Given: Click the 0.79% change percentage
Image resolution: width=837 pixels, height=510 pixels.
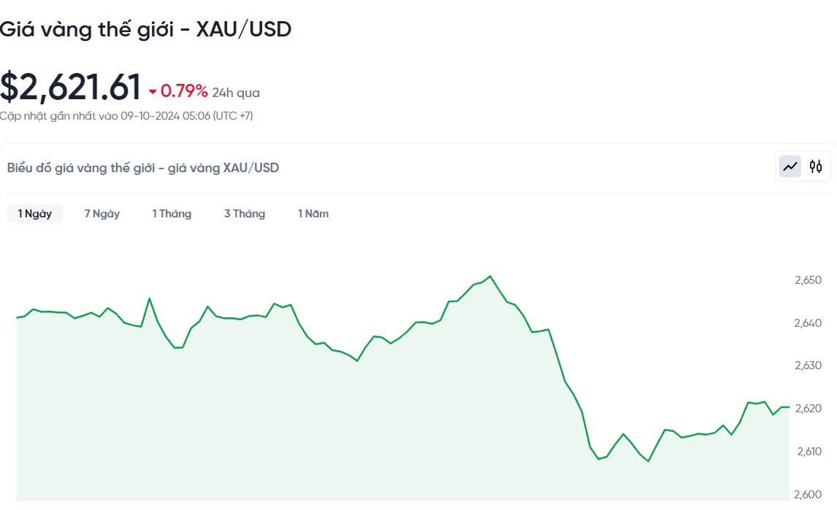Looking at the screenshot, I should (x=184, y=91).
